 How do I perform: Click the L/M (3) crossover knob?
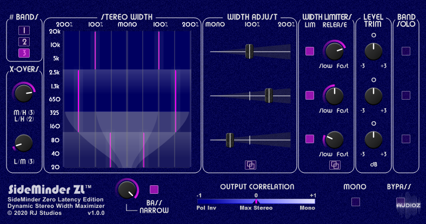click(24, 143)
